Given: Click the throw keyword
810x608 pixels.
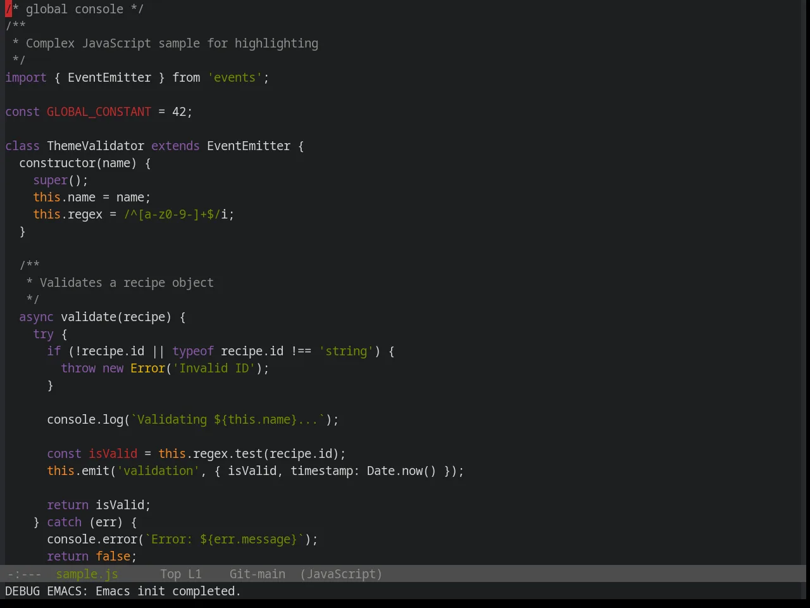Looking at the screenshot, I should click(x=78, y=368).
